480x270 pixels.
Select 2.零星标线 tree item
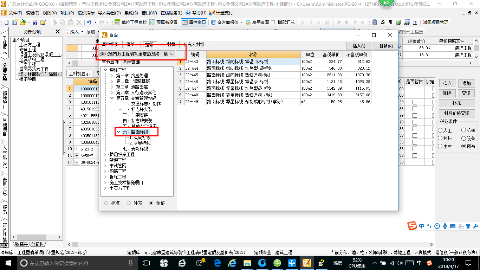click(140, 143)
